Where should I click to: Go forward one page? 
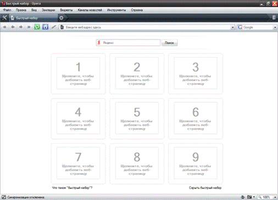[x=21, y=27]
